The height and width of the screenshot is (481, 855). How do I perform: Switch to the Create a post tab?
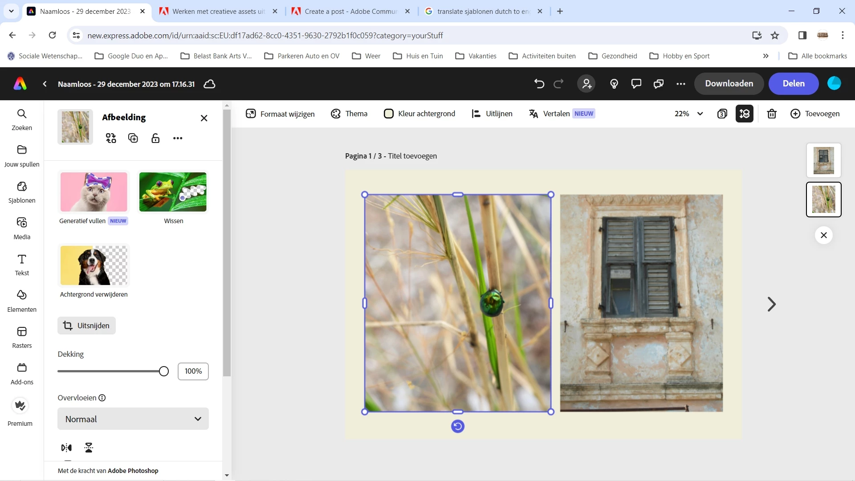pyautogui.click(x=350, y=12)
